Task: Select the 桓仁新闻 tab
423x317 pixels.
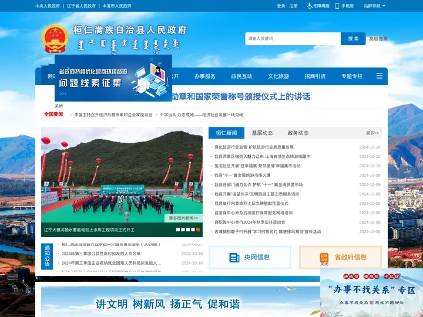Action: [226, 133]
